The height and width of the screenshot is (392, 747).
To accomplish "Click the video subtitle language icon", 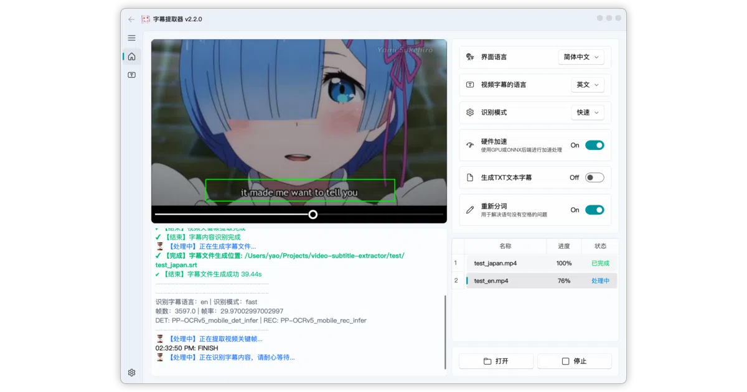I will click(x=470, y=85).
